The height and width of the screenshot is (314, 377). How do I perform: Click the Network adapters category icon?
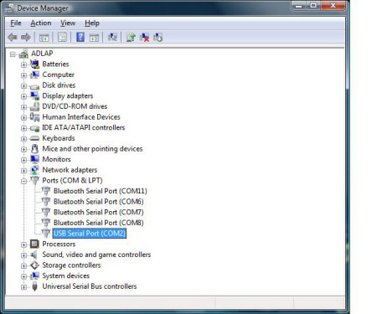tap(34, 170)
